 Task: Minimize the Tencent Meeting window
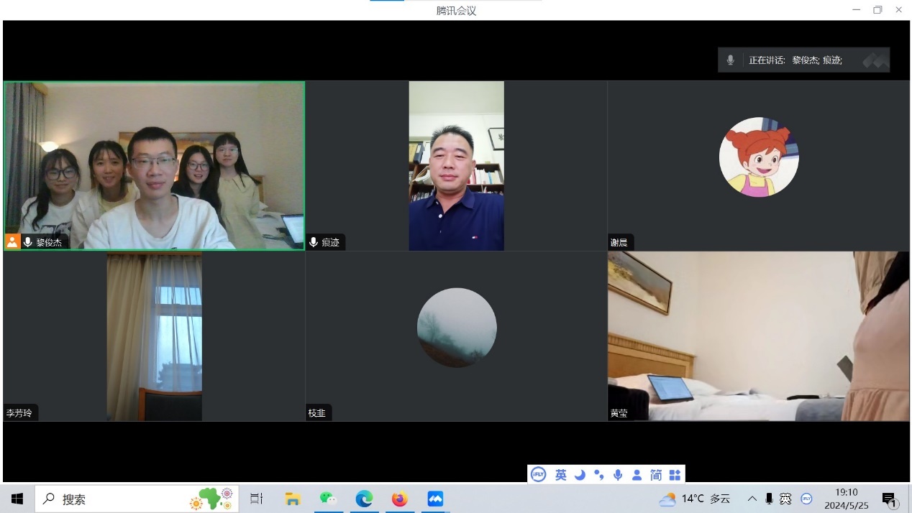(856, 10)
